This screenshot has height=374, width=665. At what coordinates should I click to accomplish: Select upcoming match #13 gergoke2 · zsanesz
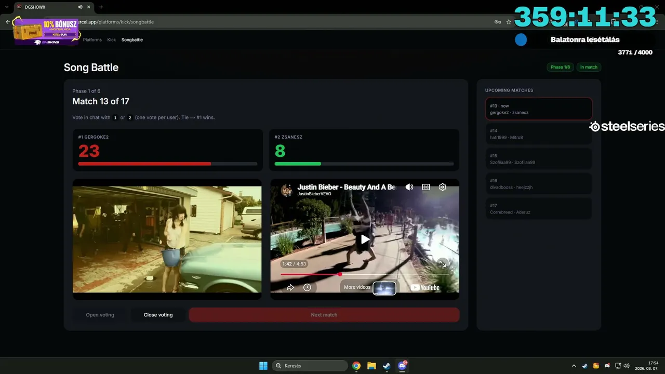[x=539, y=109]
